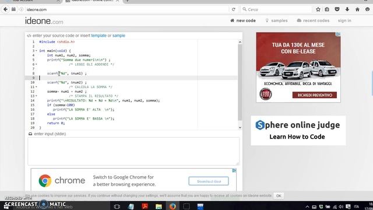Click the 'int main(void) {' line
373x210 pixels.
tap(55, 51)
